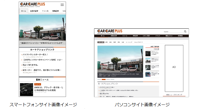Screen dimensions: 205x109
Task: Select the ホーム tab on smartphone site
Action: tap(24, 11)
